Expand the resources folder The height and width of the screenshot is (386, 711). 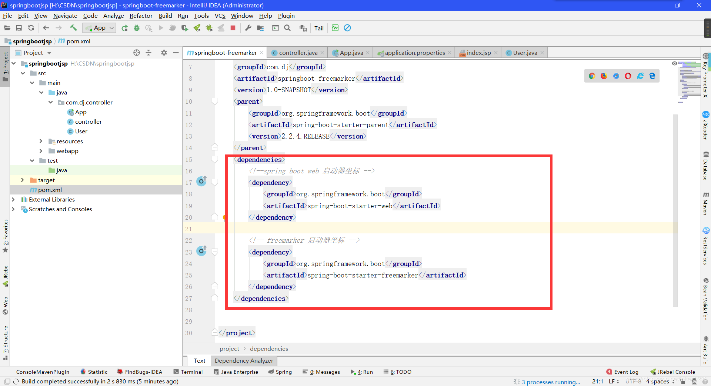tap(41, 141)
